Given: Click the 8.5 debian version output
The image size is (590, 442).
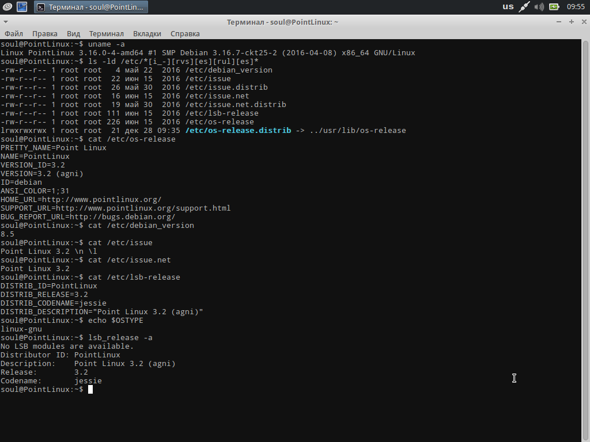Looking at the screenshot, I should point(7,234).
